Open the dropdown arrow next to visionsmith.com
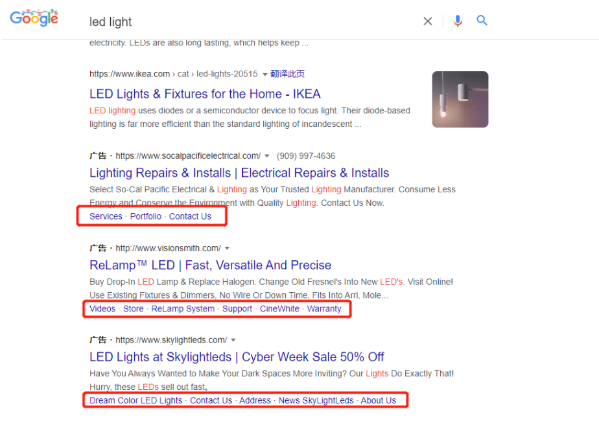This screenshot has height=430, width=599. [x=227, y=248]
